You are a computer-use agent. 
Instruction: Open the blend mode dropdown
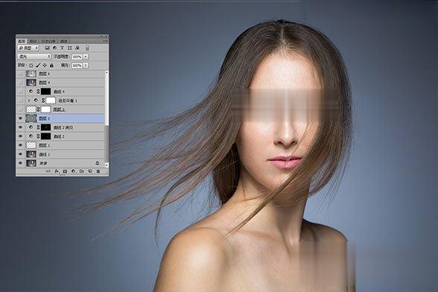[34, 57]
